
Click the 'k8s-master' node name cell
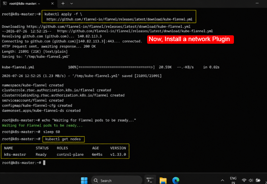click(15, 154)
